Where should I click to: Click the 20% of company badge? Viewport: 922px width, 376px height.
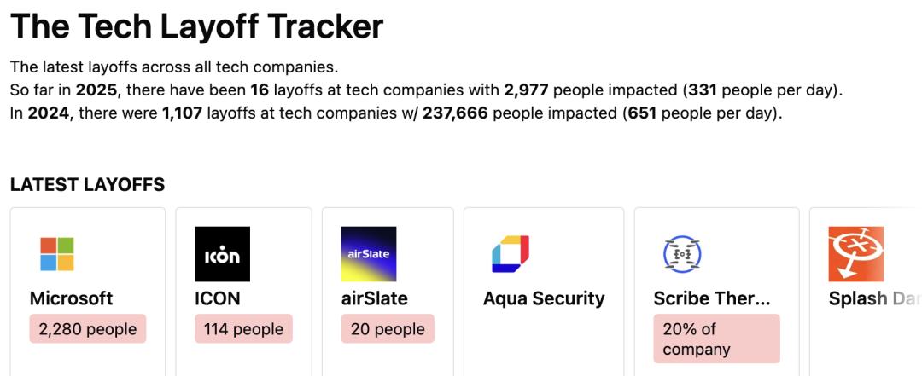(717, 339)
